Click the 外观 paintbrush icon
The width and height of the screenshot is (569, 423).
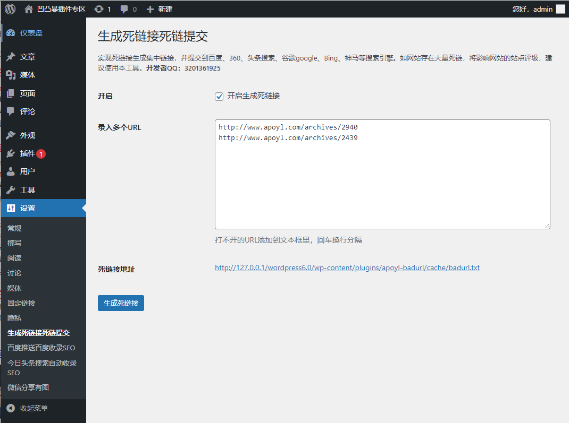11,135
